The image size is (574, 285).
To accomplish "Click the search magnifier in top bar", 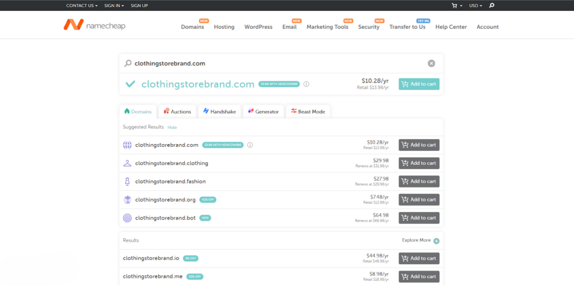I will coord(492,6).
